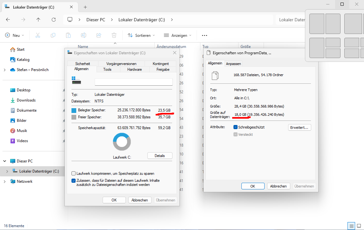Click the Cut scissors icon in toolbar

coord(38,35)
